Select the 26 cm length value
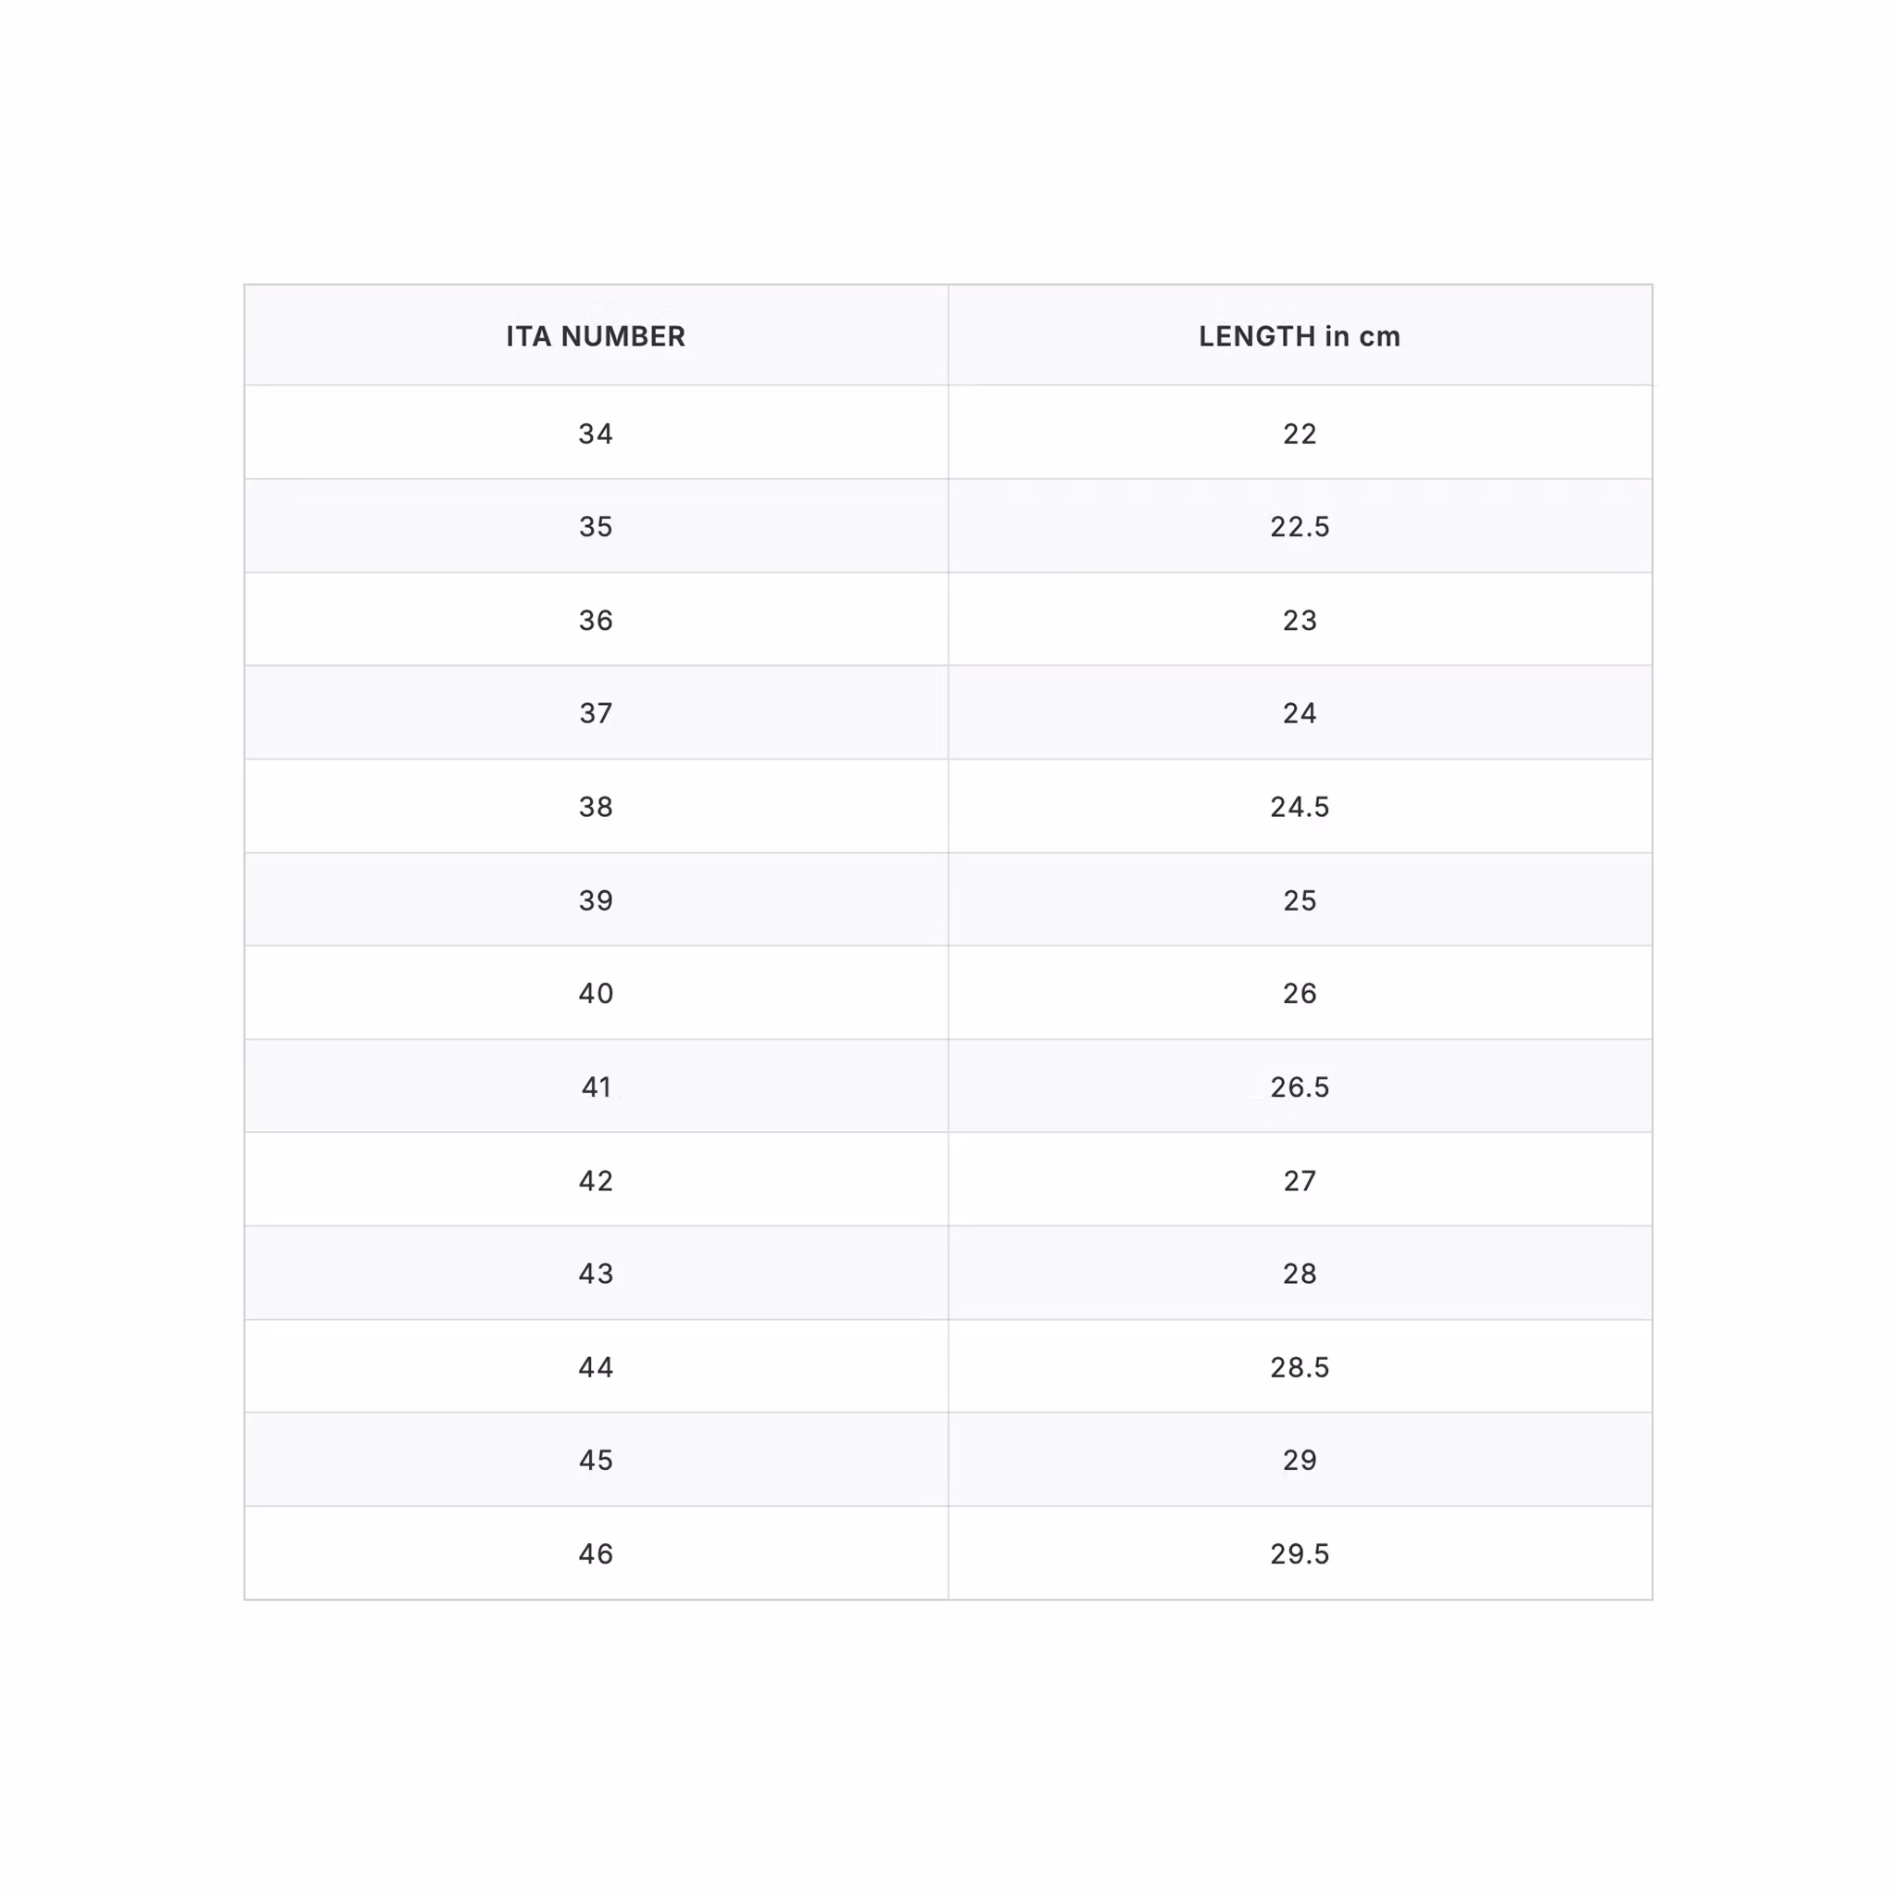This screenshot has width=1897, height=1897. point(1299,993)
